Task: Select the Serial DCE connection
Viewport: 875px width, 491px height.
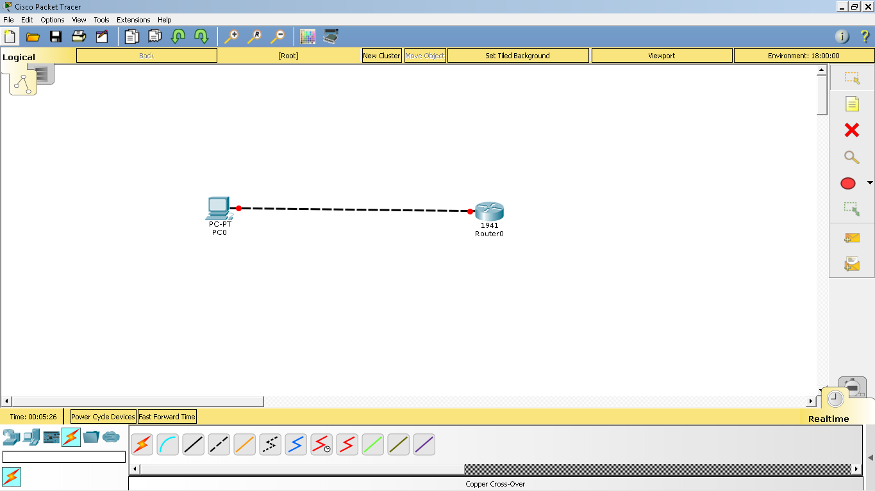Action: coord(321,444)
